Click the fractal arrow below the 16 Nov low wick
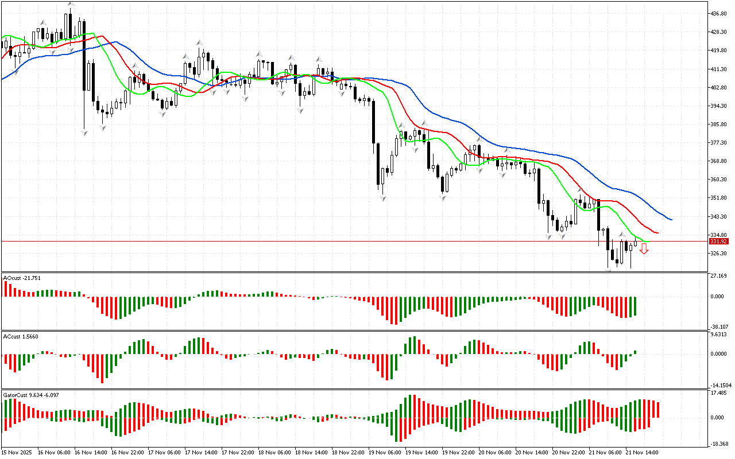 [84, 133]
